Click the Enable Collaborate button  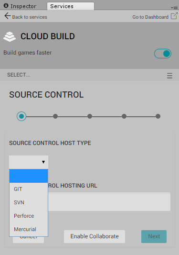(x=95, y=236)
